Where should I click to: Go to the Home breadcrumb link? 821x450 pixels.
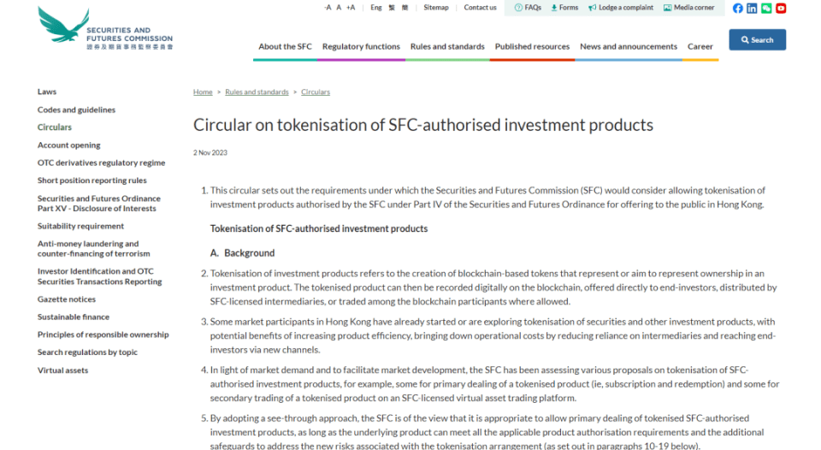pos(203,92)
